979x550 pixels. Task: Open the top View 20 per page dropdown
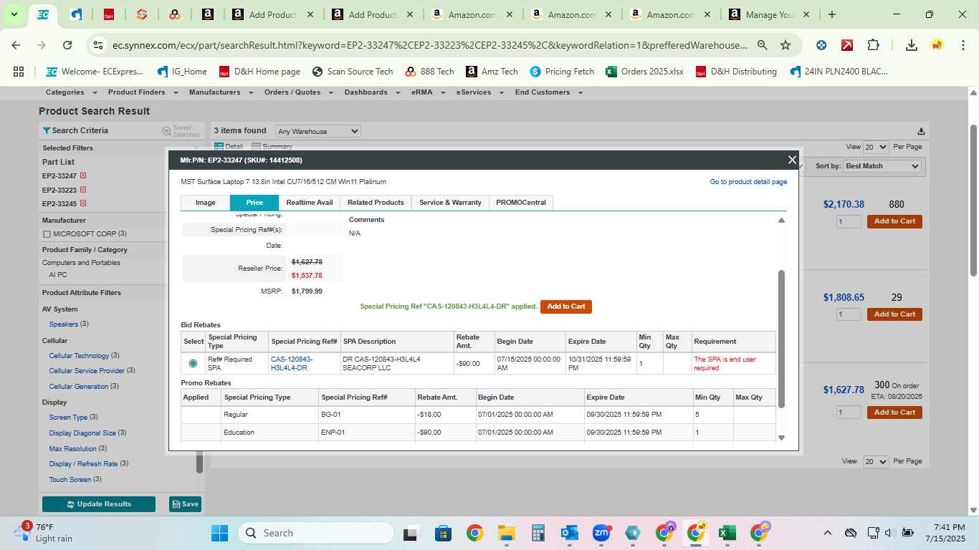click(876, 147)
